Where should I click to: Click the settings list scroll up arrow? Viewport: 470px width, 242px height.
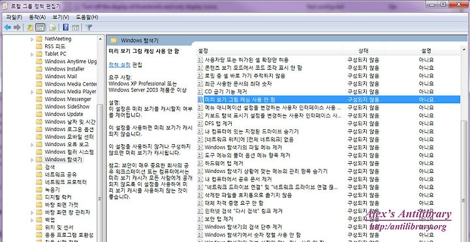(x=463, y=50)
